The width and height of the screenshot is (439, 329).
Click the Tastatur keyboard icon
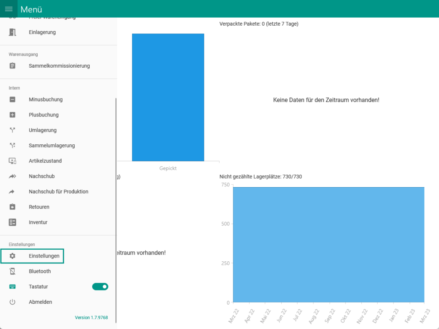pos(12,287)
